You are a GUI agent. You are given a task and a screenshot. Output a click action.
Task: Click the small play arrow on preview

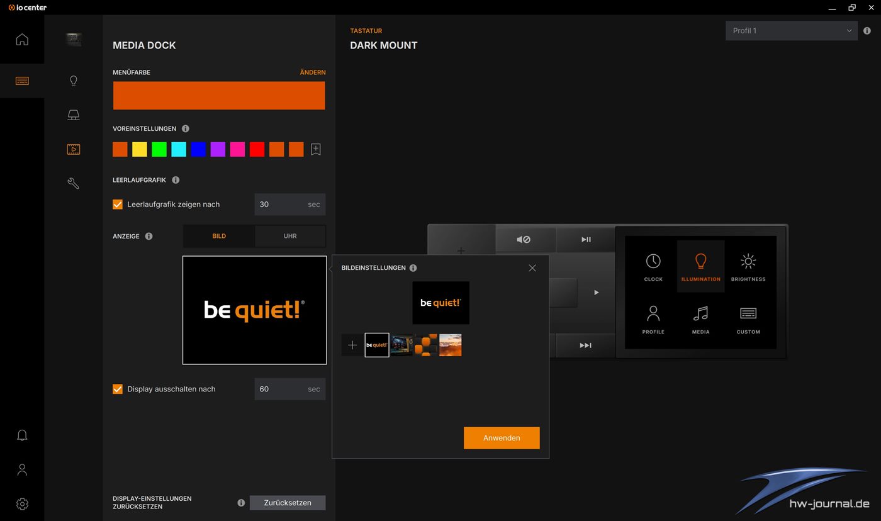pos(596,293)
